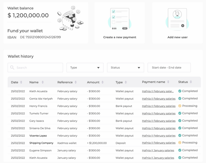Open Start date - End date picker
This screenshot has height=163, width=206.
pyautogui.click(x=169, y=68)
